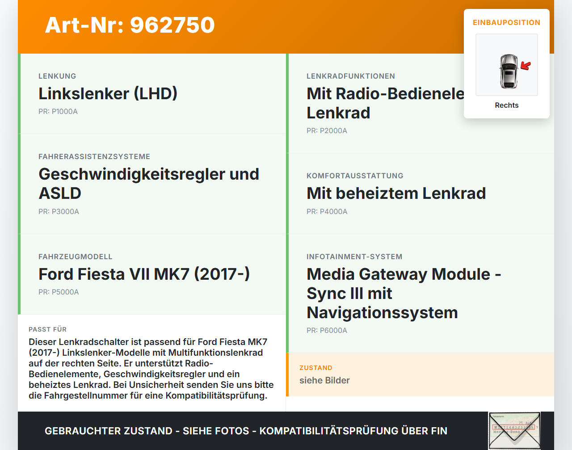Select the Zustand section header
572x450 pixels.
point(316,367)
